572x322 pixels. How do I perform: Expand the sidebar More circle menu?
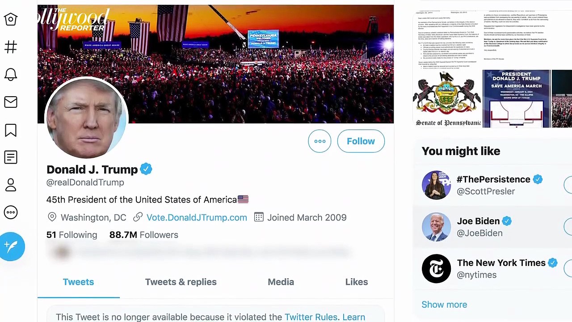tap(11, 212)
